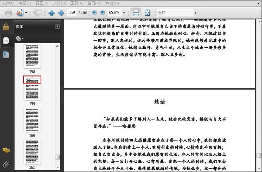Select page 160 thumbnail
Viewport: 262px width, 172px height.
[32, 120]
